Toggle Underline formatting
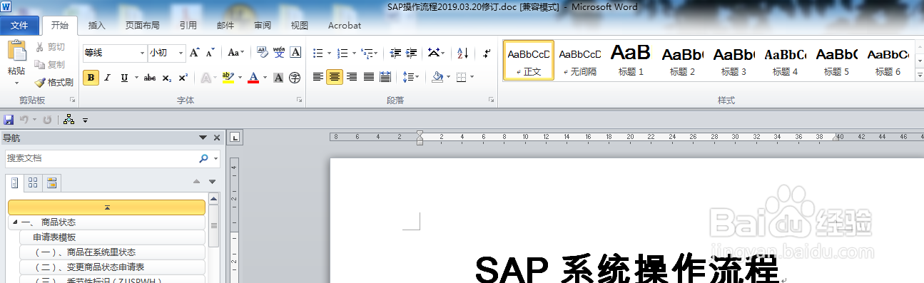This screenshot has height=283, width=924. click(x=124, y=78)
